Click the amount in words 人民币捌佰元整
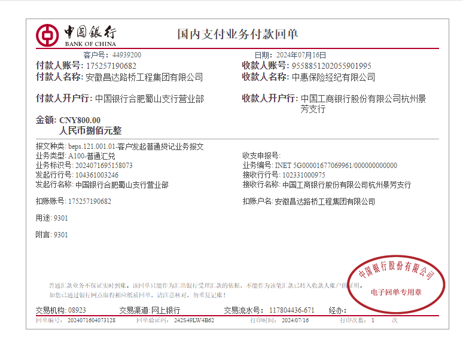The height and width of the screenshot is (342, 463). click(90, 130)
